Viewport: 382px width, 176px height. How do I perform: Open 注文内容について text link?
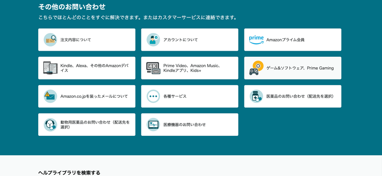pyautogui.click(x=76, y=40)
